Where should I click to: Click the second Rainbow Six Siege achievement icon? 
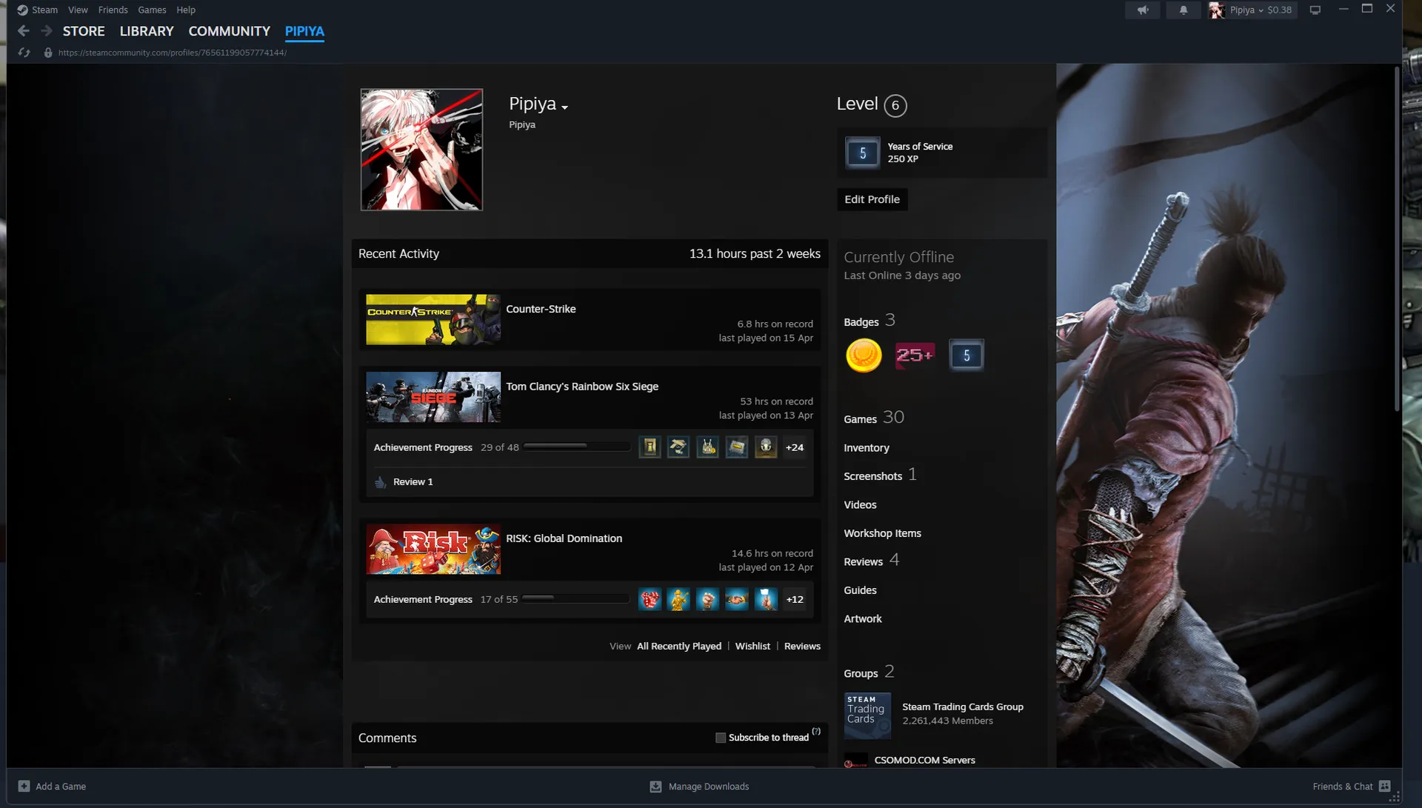click(x=678, y=447)
